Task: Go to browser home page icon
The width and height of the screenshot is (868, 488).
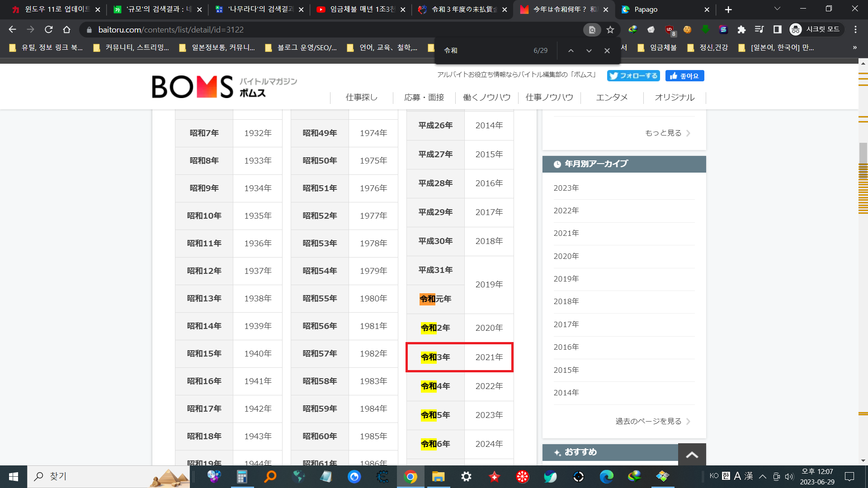Action: click(66, 30)
